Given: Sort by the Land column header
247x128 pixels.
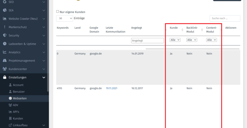Looking at the screenshot, I should [77, 28].
